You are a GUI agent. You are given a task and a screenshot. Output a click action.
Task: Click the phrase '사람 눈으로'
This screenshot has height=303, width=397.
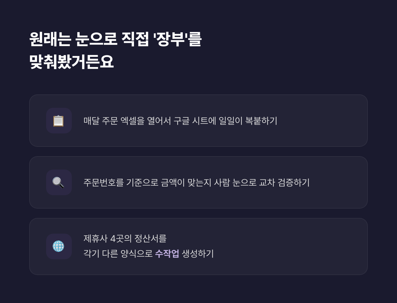[235, 182]
